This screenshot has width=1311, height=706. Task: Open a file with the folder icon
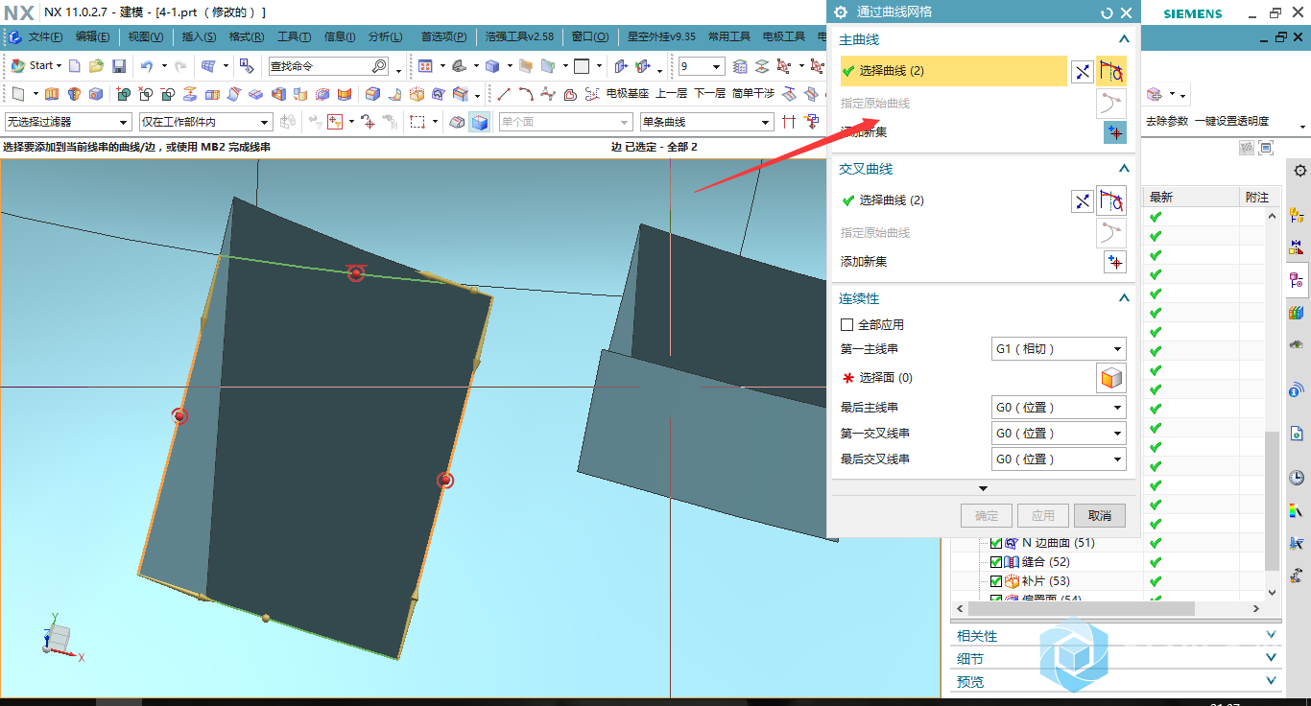point(97,66)
